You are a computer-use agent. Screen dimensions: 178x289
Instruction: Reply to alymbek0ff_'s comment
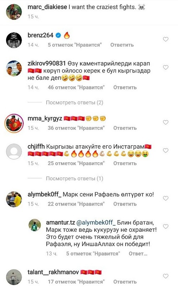(x=125, y=204)
